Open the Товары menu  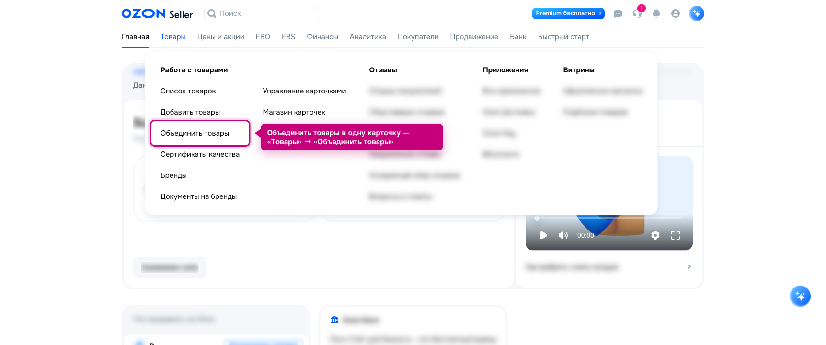[x=173, y=37]
